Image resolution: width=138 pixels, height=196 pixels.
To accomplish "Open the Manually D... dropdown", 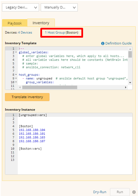I will (x=59, y=7).
